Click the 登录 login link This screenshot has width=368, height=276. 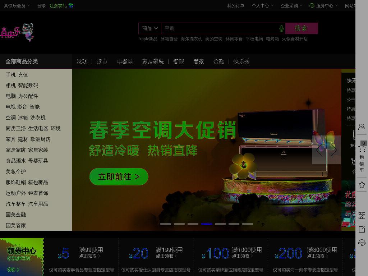(x=42, y=6)
